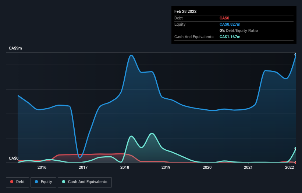
Task: Click the 2021 x-axis label
Action: (x=248, y=167)
